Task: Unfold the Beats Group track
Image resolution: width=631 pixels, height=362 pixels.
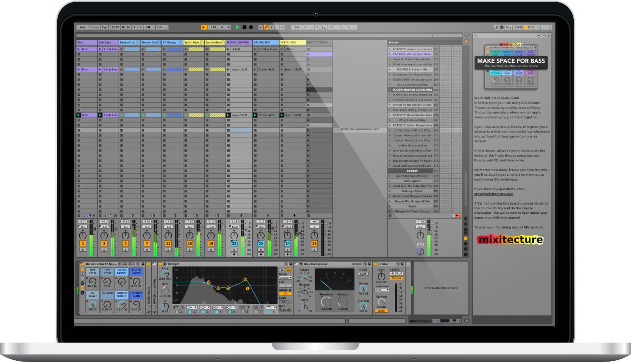Action: tap(138, 42)
